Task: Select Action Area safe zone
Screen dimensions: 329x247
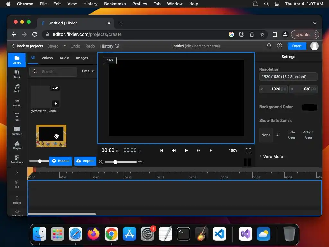Action: coord(308,135)
